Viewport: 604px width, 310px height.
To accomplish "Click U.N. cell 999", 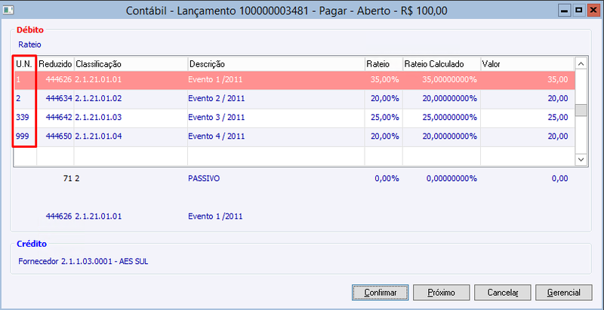I will (x=26, y=137).
